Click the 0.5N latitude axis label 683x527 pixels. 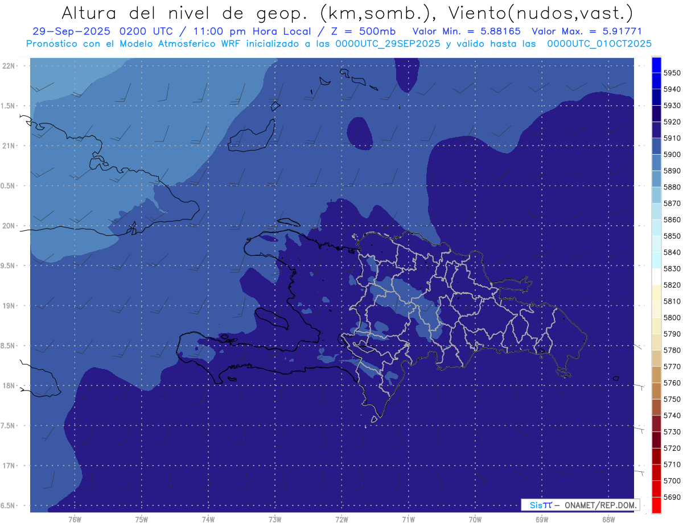pyautogui.click(x=8, y=186)
